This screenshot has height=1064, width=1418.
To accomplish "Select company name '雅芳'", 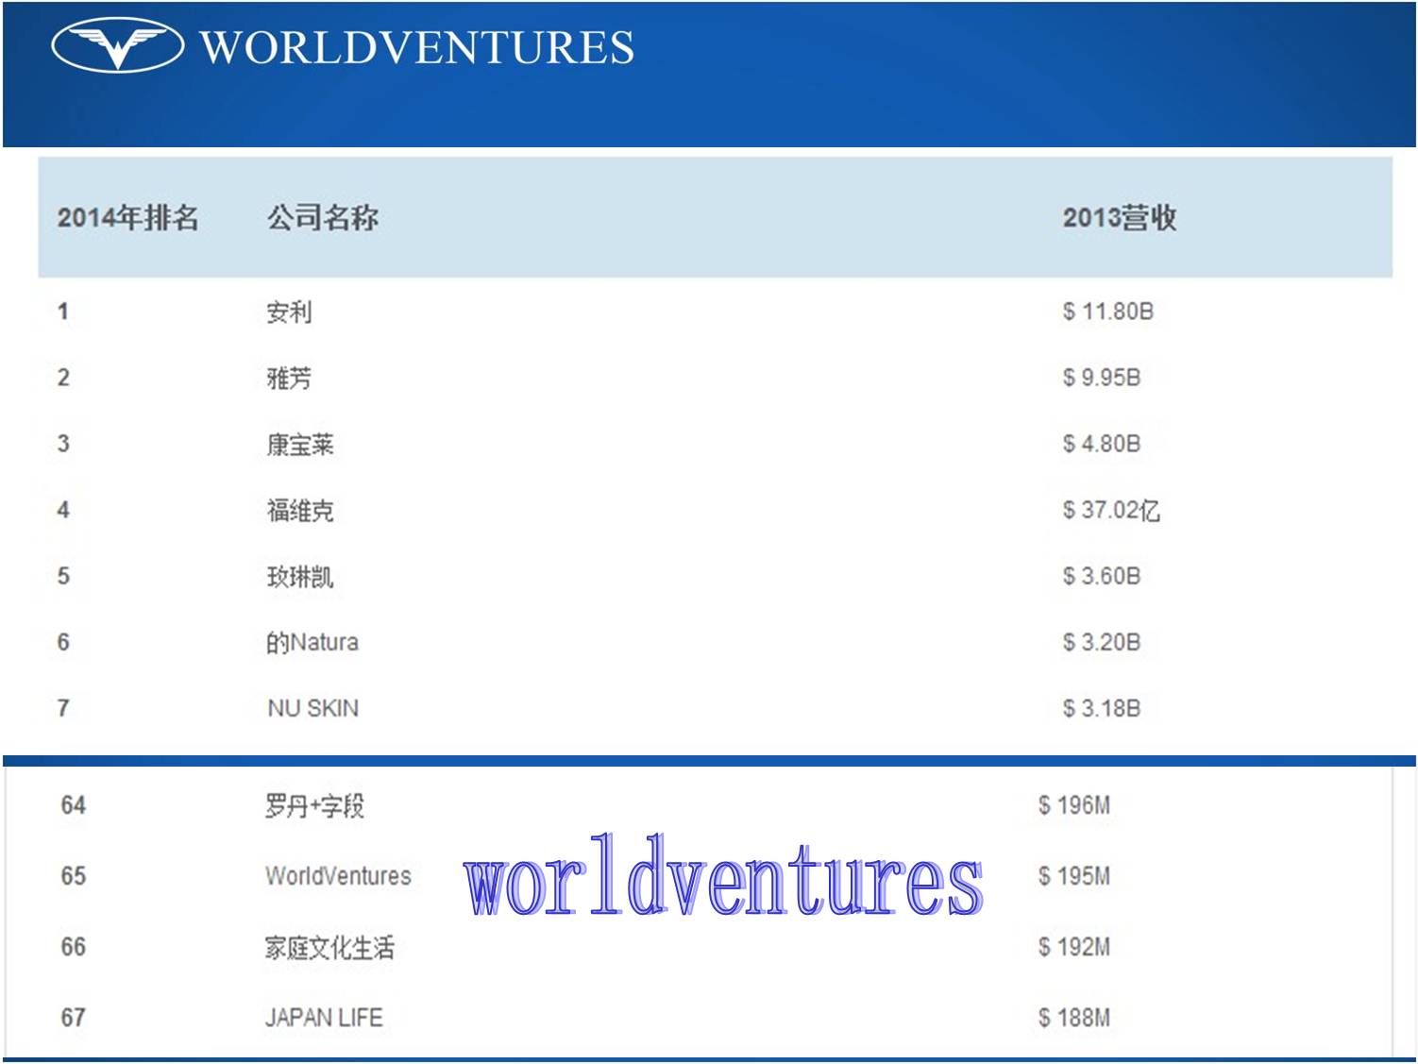I will 289,378.
